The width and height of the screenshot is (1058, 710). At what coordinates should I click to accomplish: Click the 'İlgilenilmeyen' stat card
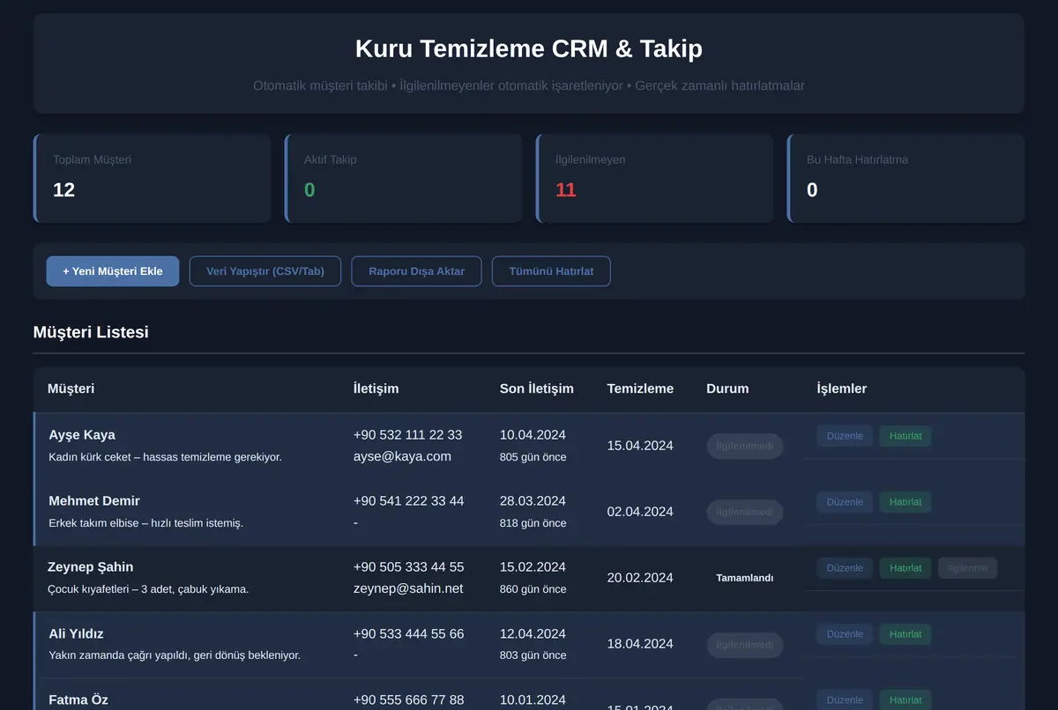pyautogui.click(x=654, y=178)
